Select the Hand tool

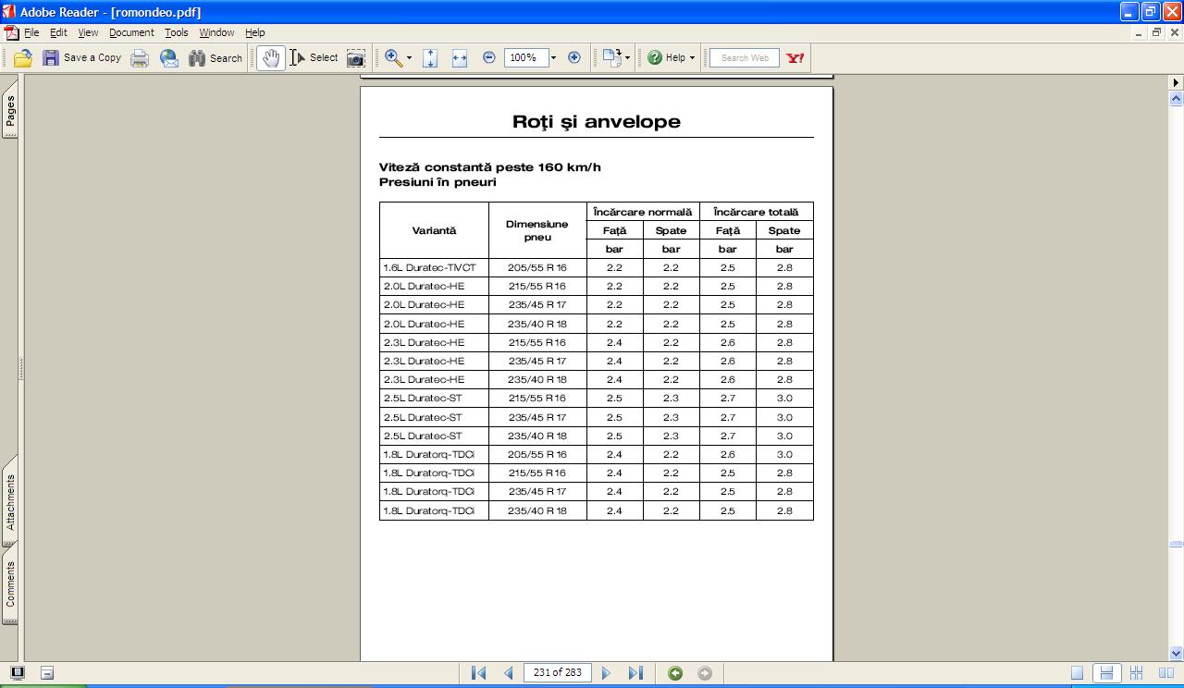(270, 57)
